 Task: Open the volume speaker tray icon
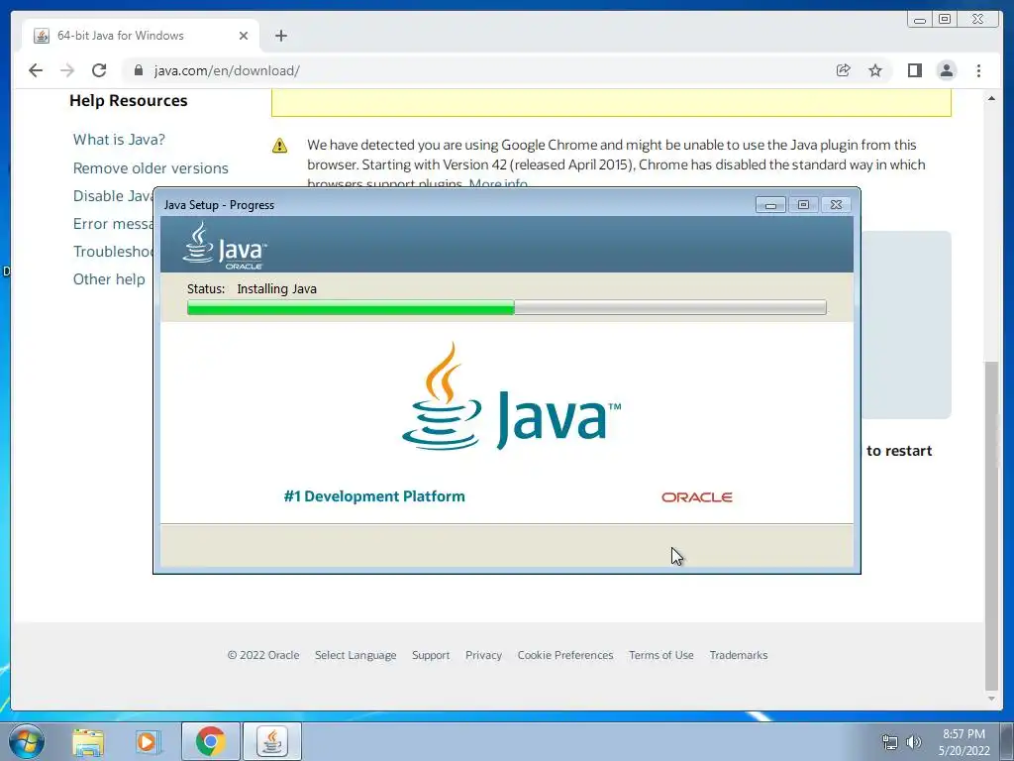pyautogui.click(x=913, y=742)
